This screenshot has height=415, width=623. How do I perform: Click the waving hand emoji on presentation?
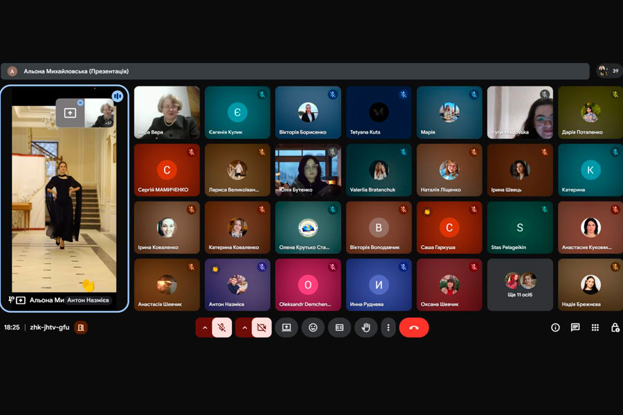(88, 285)
